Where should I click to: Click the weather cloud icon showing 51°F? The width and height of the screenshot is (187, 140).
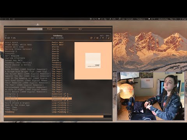coord(149,19)
